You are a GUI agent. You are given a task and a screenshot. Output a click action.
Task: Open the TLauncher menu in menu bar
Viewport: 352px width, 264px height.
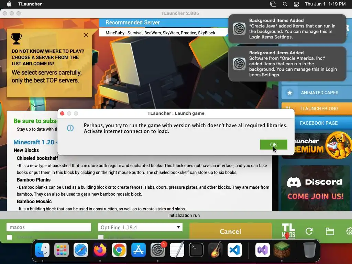pyautogui.click(x=30, y=4)
